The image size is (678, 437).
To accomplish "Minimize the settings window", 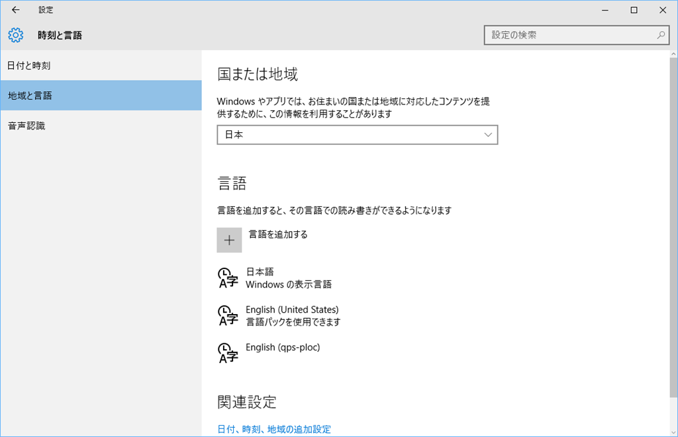I will [603, 10].
